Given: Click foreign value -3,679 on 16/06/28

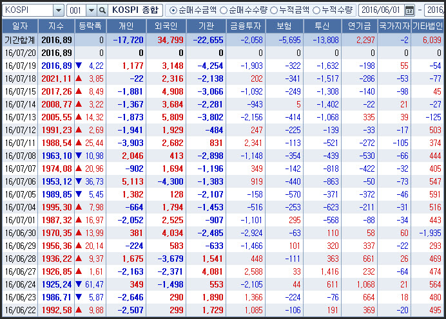Looking at the screenshot, I should tap(170, 259).
